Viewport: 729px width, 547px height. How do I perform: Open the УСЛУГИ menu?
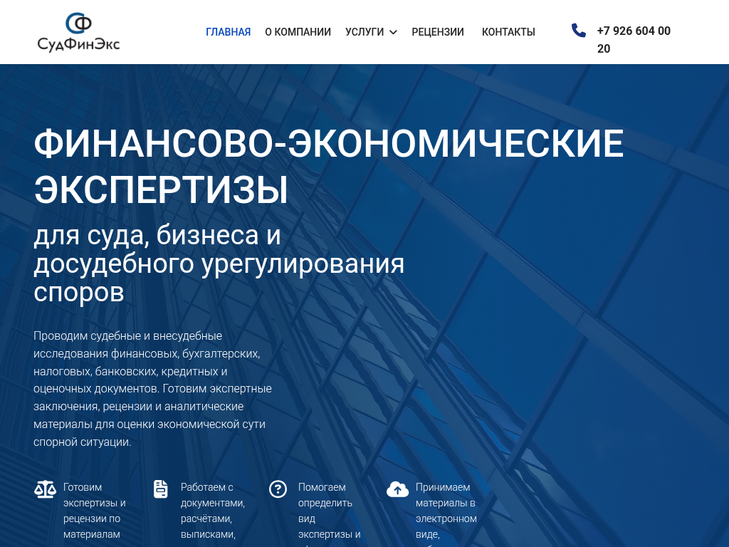(x=364, y=32)
